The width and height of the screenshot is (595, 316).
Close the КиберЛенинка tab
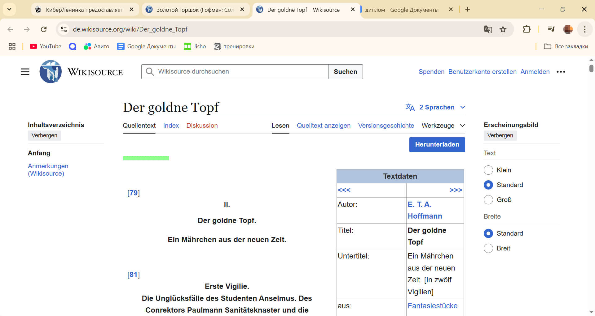point(132,10)
